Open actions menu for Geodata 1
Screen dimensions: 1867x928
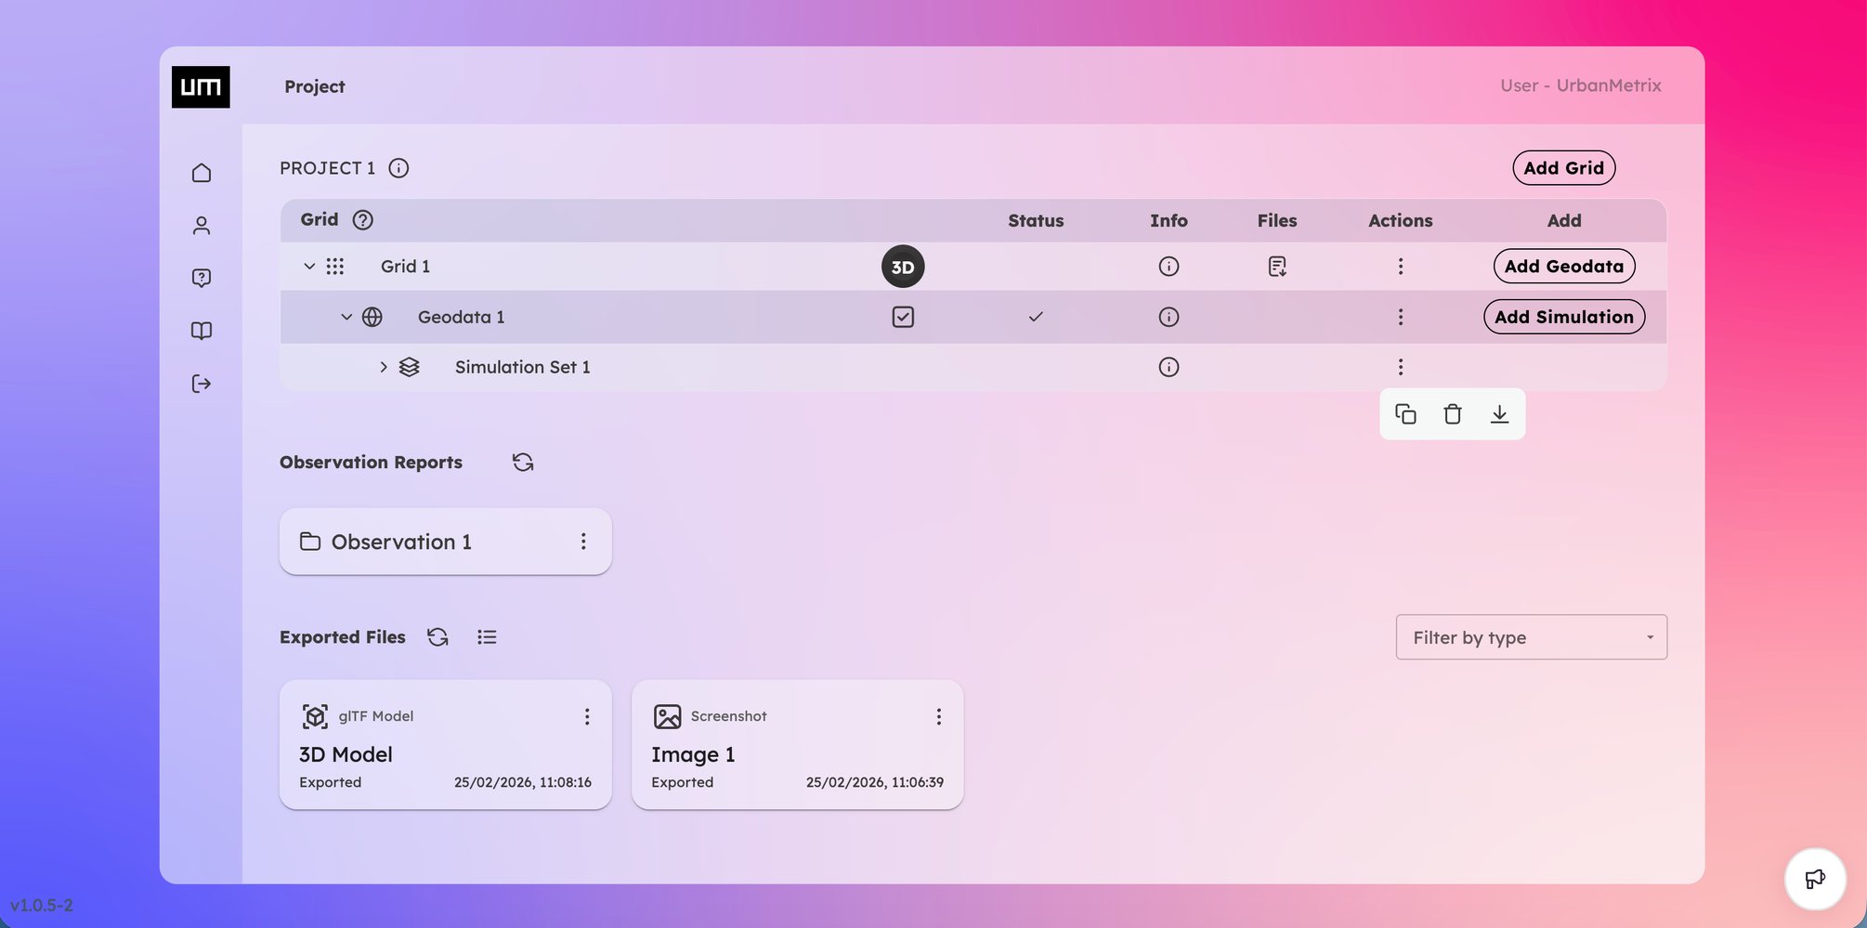pos(1401,317)
